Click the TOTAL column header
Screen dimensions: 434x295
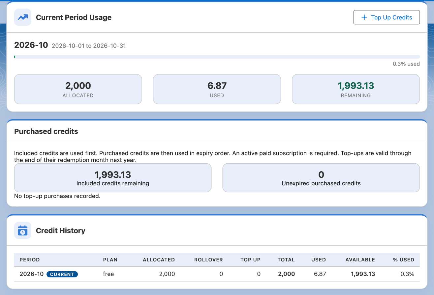(x=286, y=260)
